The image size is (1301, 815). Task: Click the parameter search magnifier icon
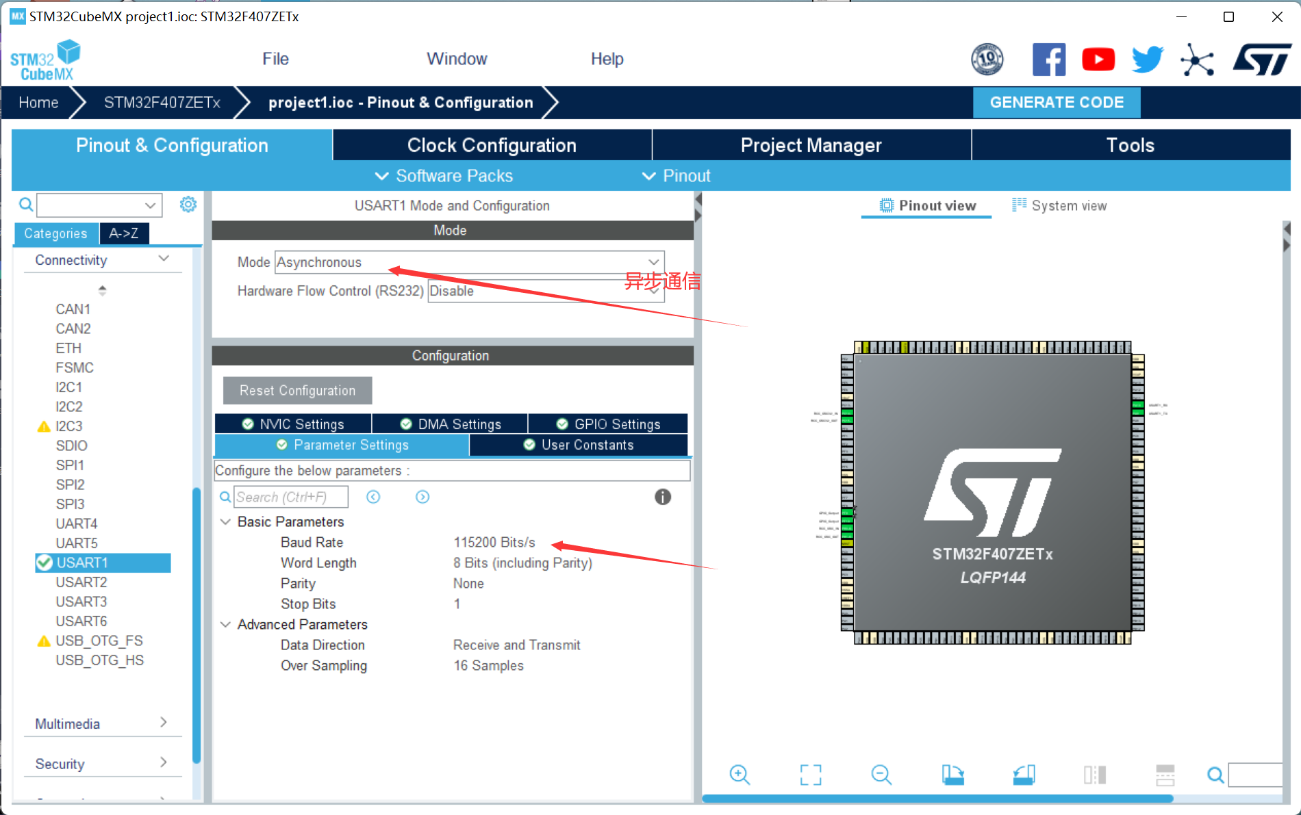[225, 497]
